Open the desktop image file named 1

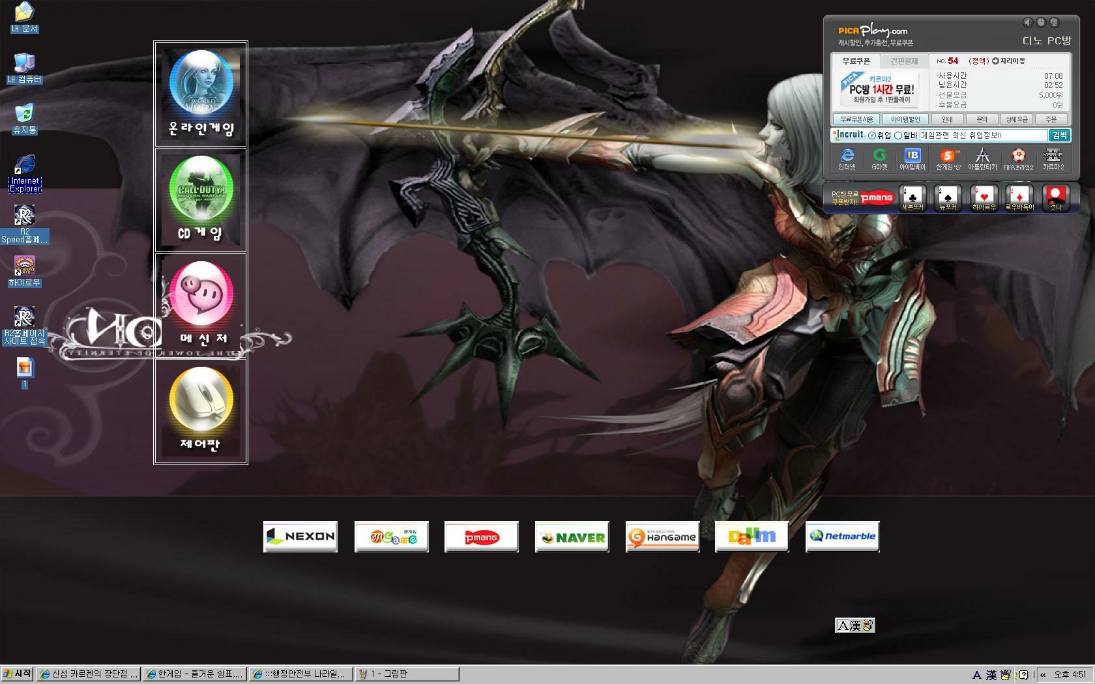tap(24, 373)
